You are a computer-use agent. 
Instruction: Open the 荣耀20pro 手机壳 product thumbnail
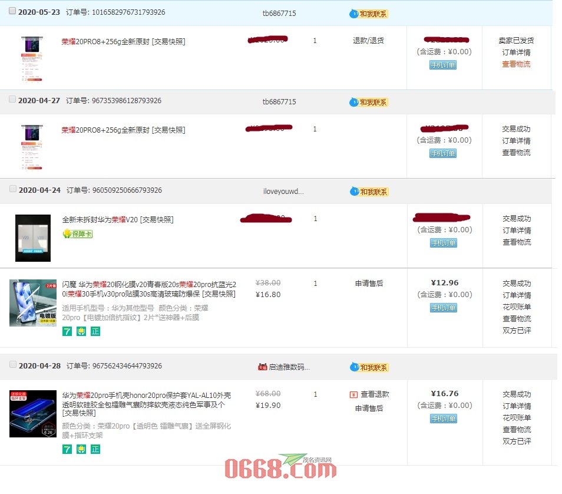tap(33, 414)
